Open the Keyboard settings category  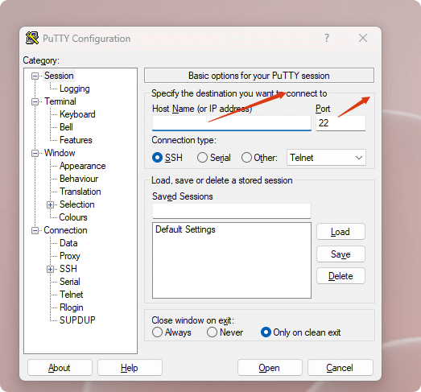tap(77, 114)
